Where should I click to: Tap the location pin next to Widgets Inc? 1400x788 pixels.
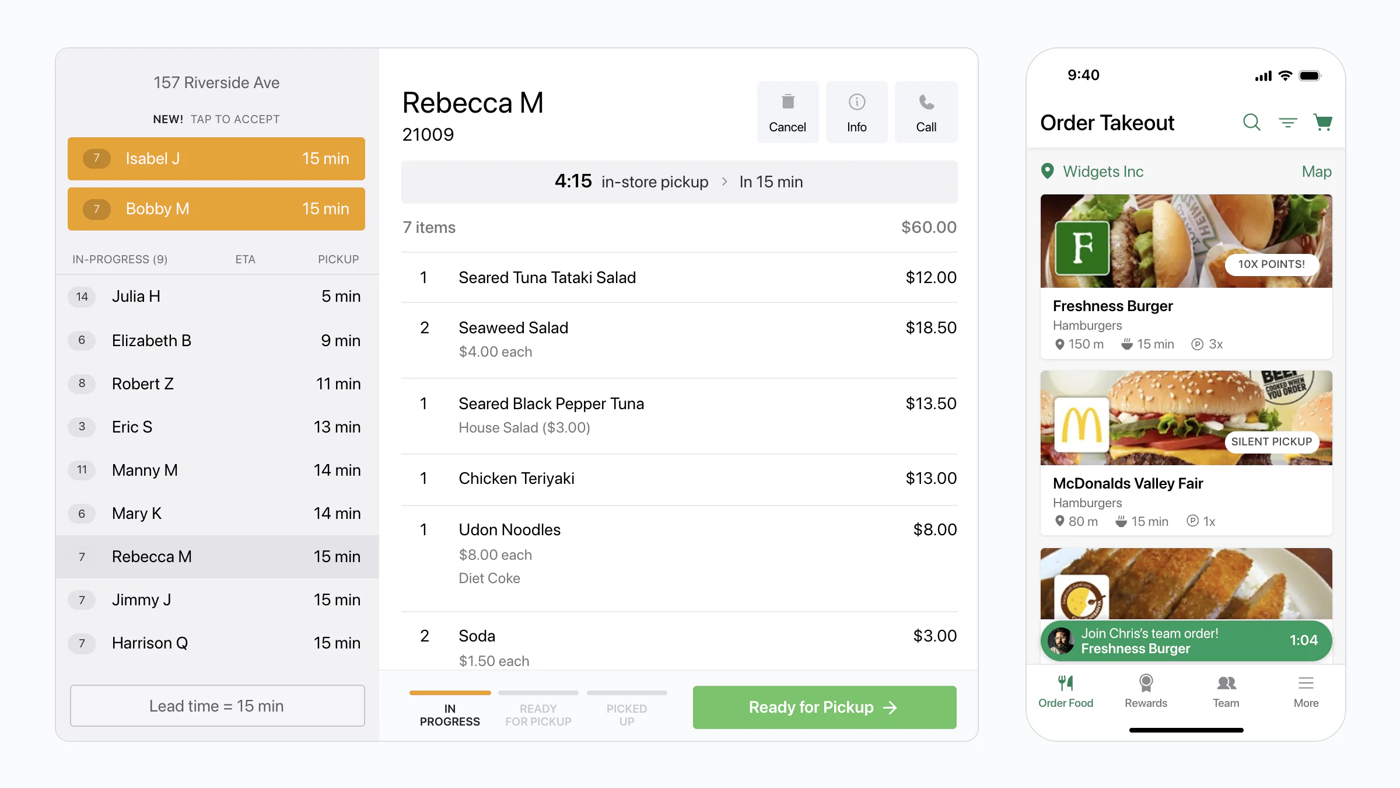click(x=1048, y=171)
